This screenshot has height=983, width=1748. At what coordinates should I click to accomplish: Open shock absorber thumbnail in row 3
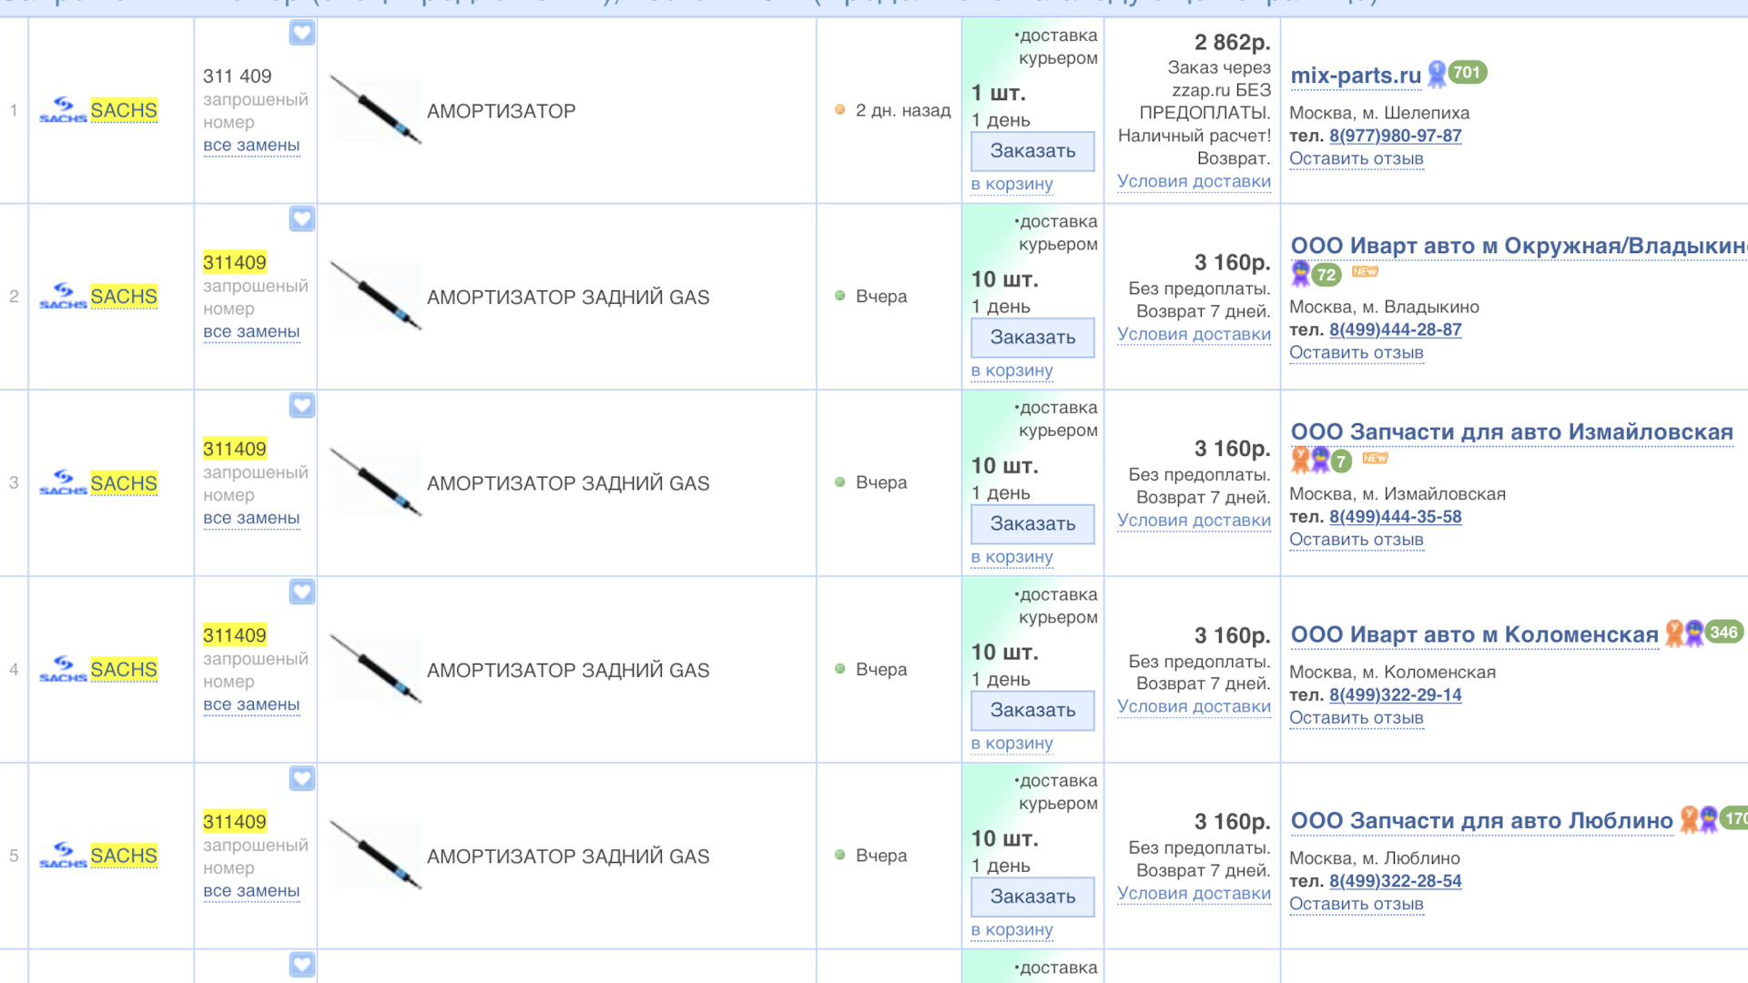click(x=375, y=482)
